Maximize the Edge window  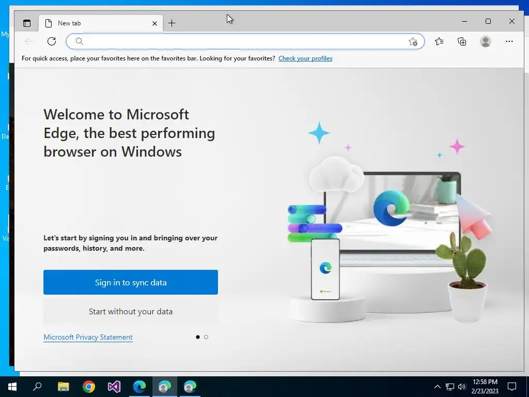(x=488, y=21)
